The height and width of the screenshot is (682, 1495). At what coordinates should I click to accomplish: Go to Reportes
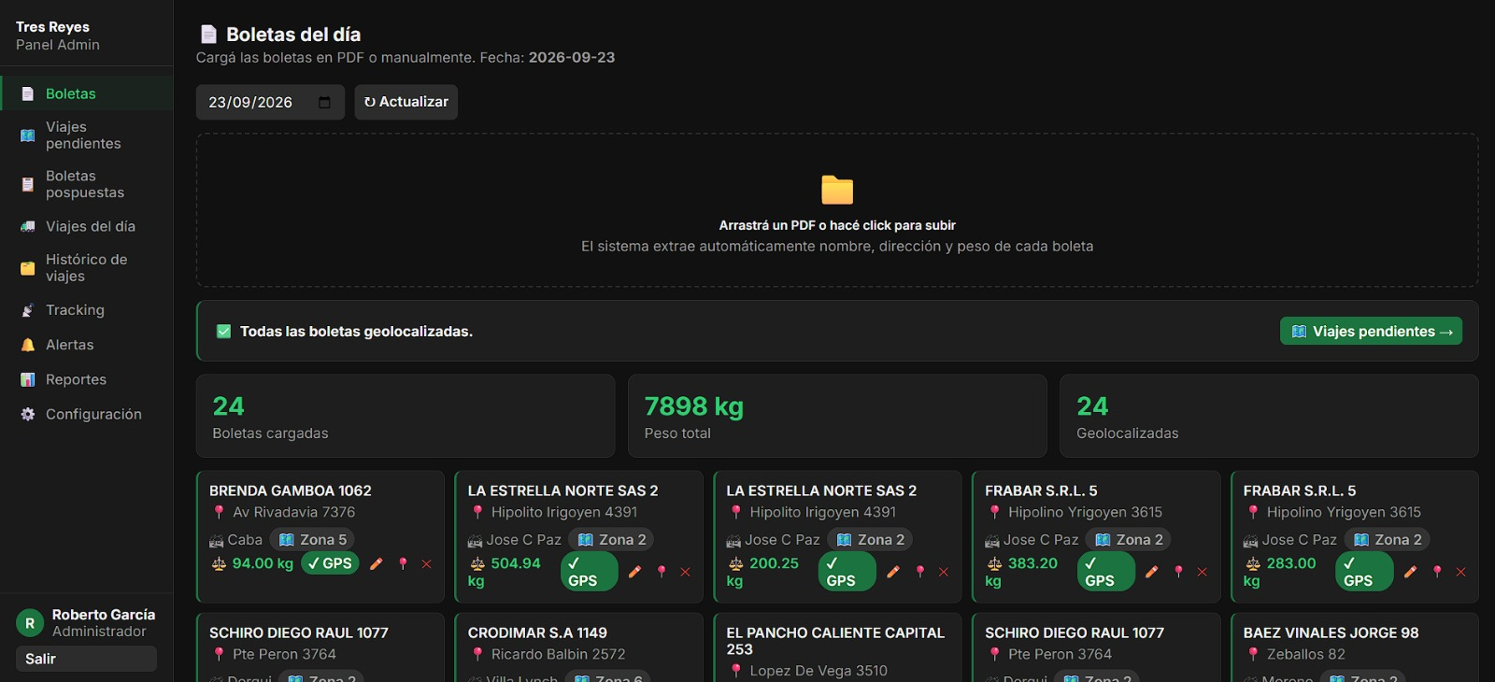tap(87, 379)
